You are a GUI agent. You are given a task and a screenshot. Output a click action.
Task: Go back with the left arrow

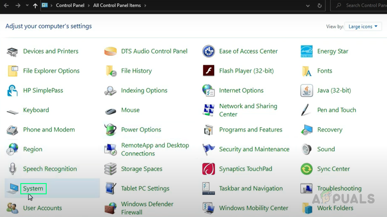click(x=6, y=5)
